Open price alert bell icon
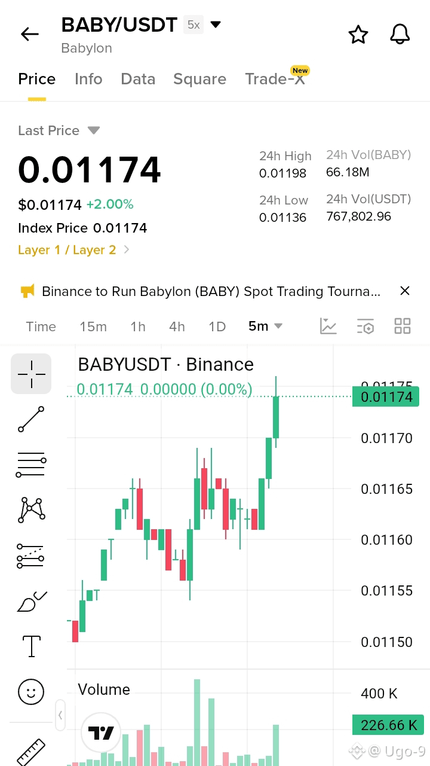The width and height of the screenshot is (430, 766). tap(400, 34)
